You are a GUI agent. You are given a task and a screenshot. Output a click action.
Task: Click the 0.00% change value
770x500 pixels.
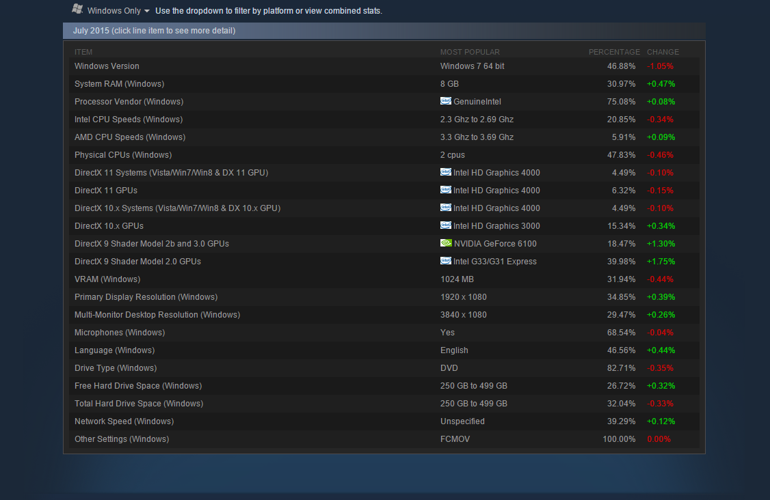pos(659,439)
